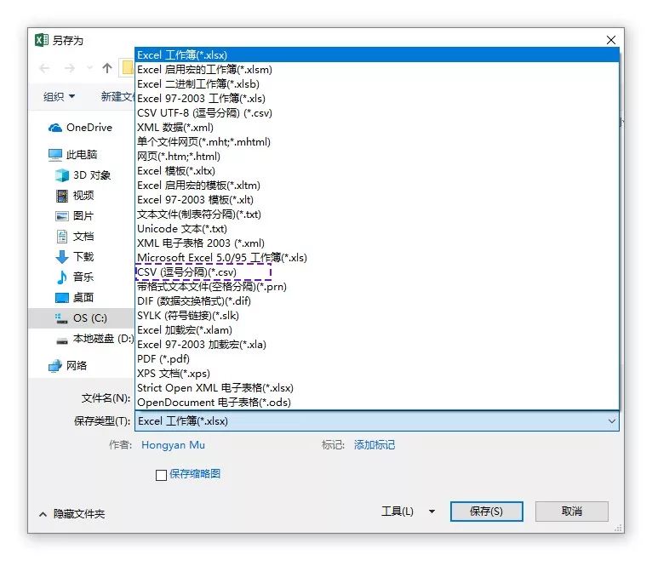Screen dimensions: 652x566
Task: Click author name Hongyan Mu
Action: [x=173, y=445]
